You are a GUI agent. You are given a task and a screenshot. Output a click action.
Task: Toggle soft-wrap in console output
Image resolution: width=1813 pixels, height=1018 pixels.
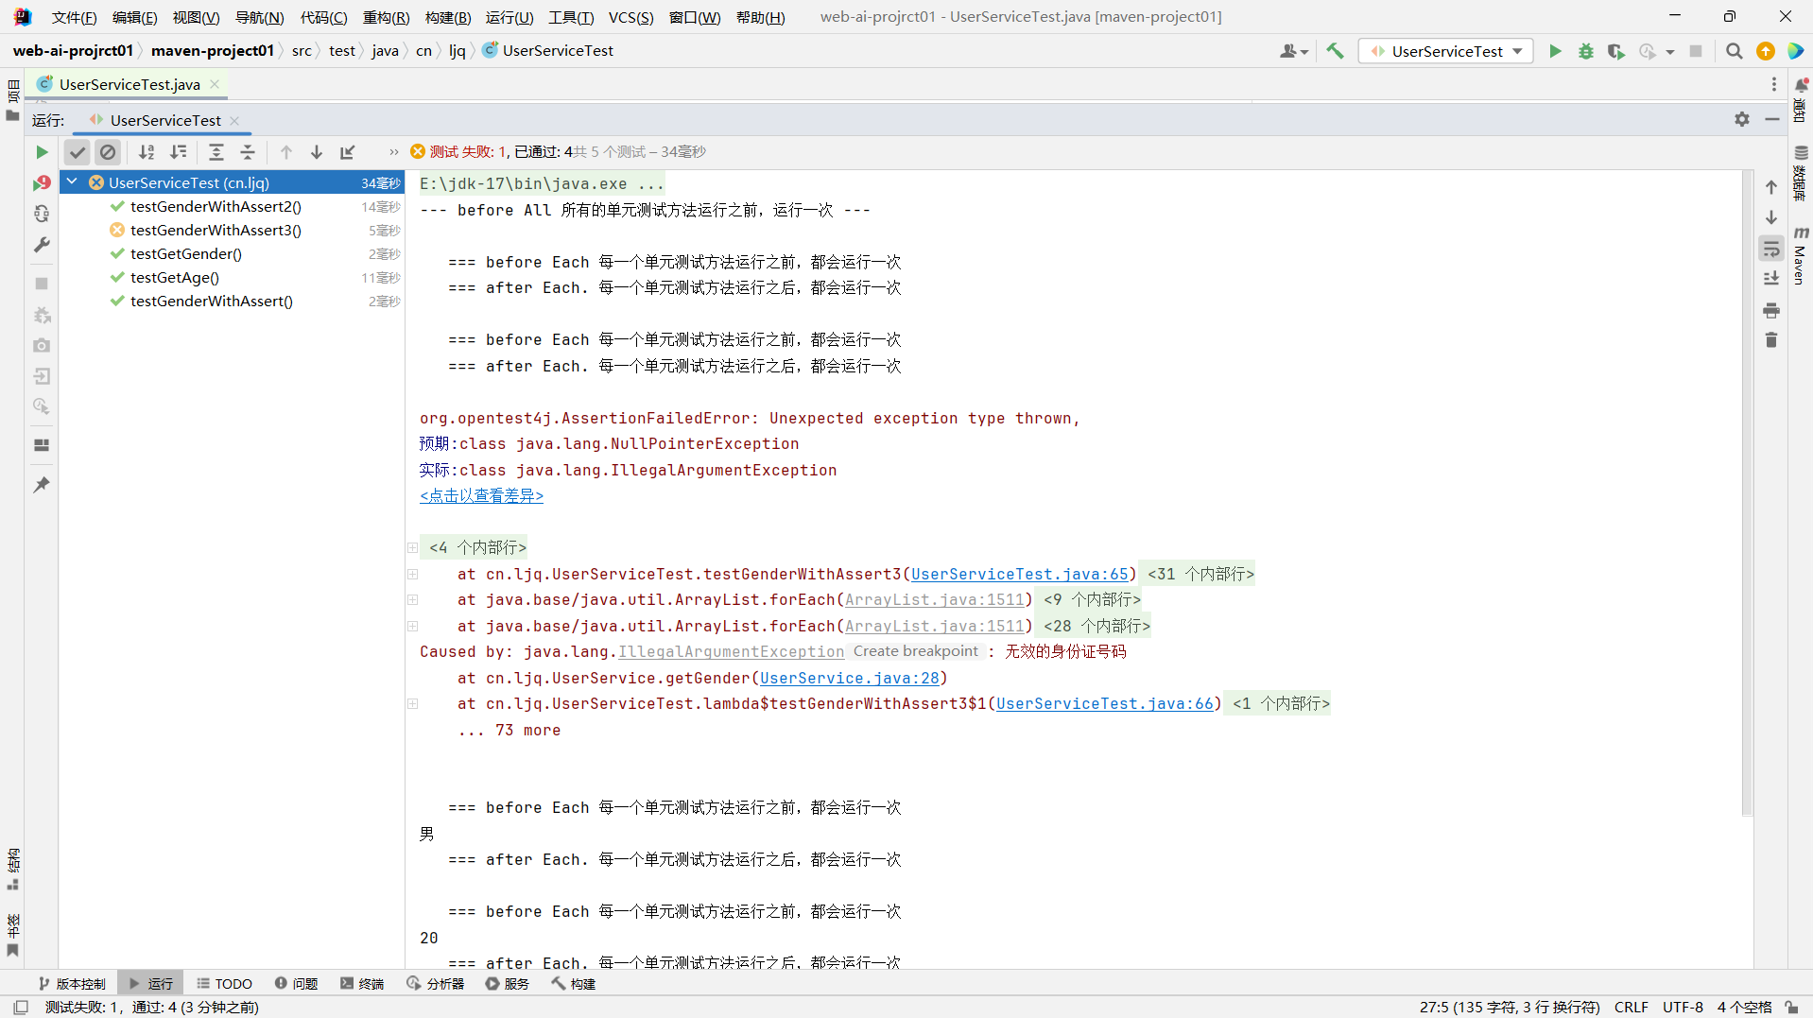[1771, 249]
